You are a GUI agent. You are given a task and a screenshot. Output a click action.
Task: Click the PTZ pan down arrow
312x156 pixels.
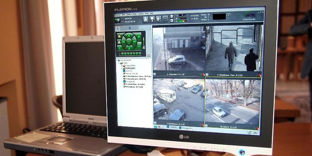[129, 48]
